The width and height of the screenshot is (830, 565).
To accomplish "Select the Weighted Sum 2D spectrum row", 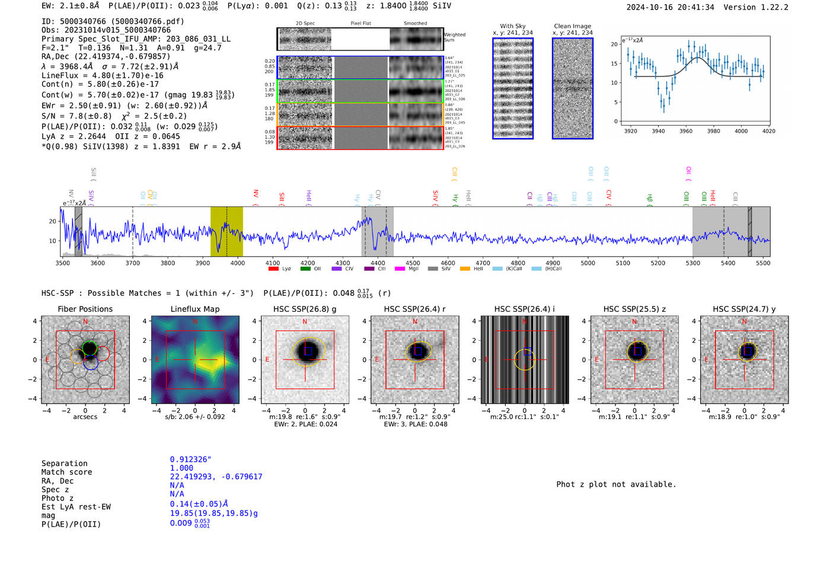I will click(360, 39).
